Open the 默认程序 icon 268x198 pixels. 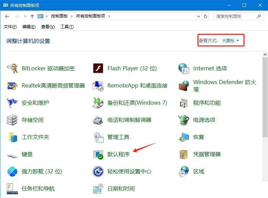[x=98, y=154]
